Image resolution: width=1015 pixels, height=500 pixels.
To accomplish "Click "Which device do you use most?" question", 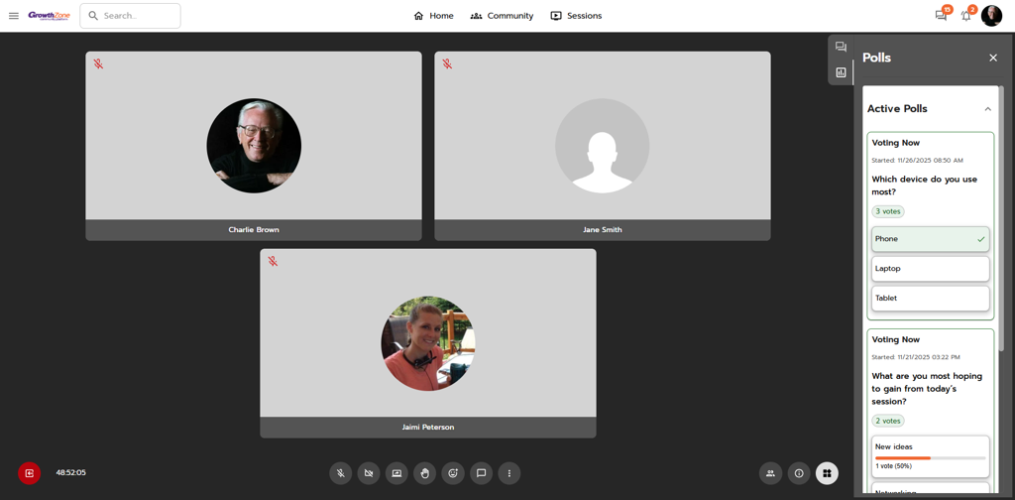I will 924,186.
